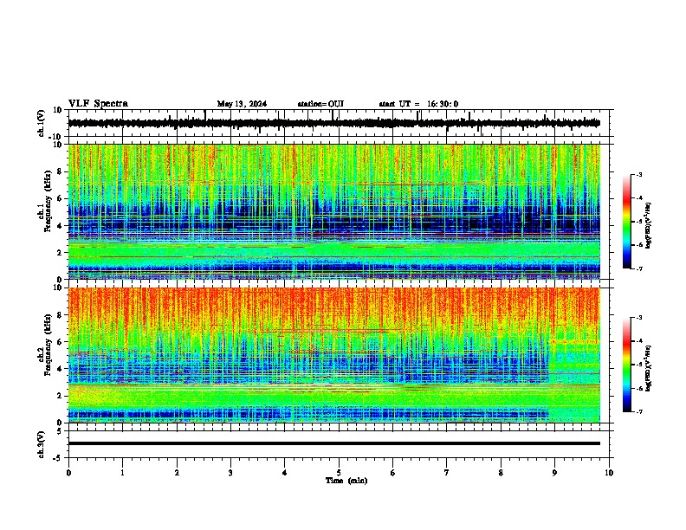Click the flat ch.3 voltage trace line
The image size is (686, 530).
pyautogui.click(x=334, y=443)
